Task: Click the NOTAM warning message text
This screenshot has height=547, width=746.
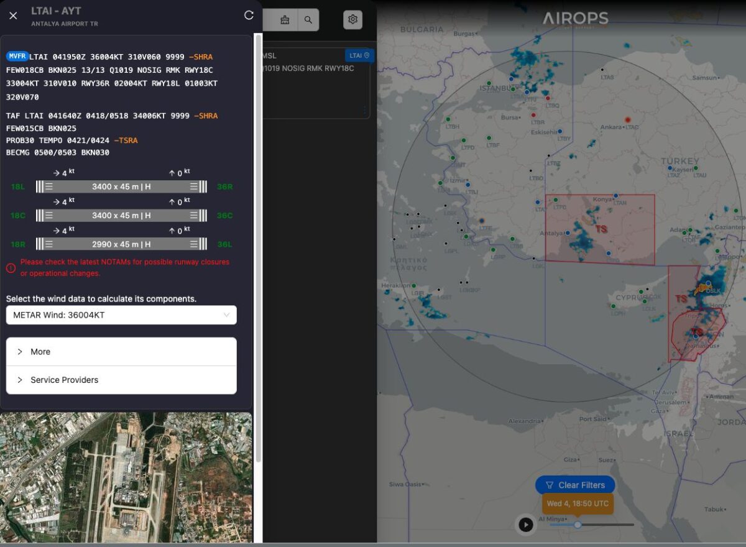Action: pyautogui.click(x=125, y=268)
